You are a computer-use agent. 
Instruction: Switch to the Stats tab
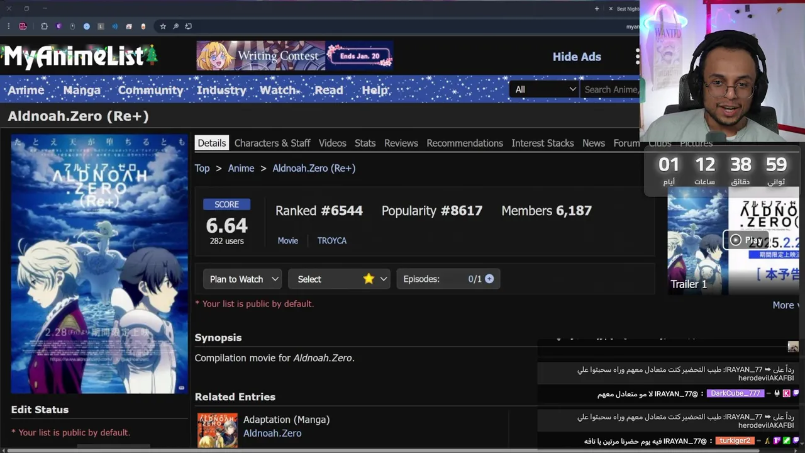pos(365,143)
